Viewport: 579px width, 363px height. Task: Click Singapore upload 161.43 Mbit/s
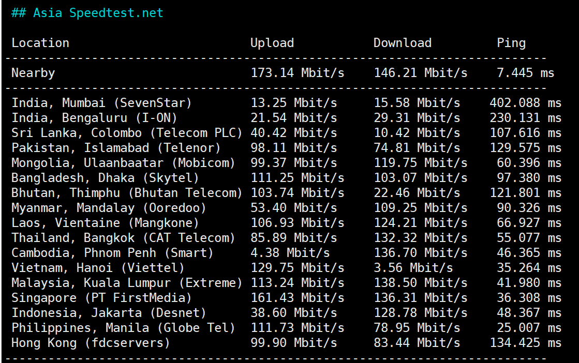coord(297,298)
